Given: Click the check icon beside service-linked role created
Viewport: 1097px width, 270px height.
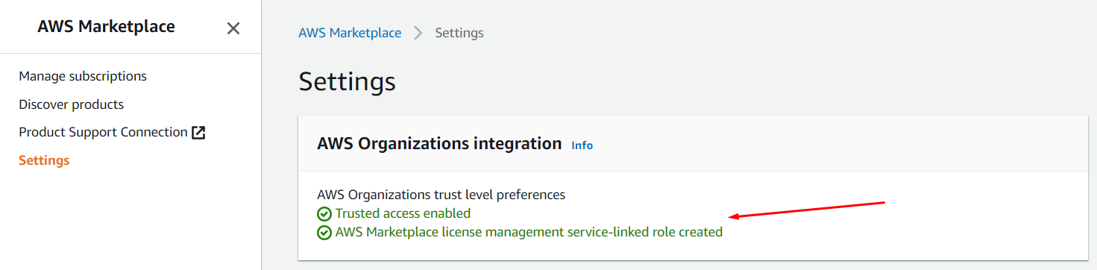Looking at the screenshot, I should pos(324,233).
